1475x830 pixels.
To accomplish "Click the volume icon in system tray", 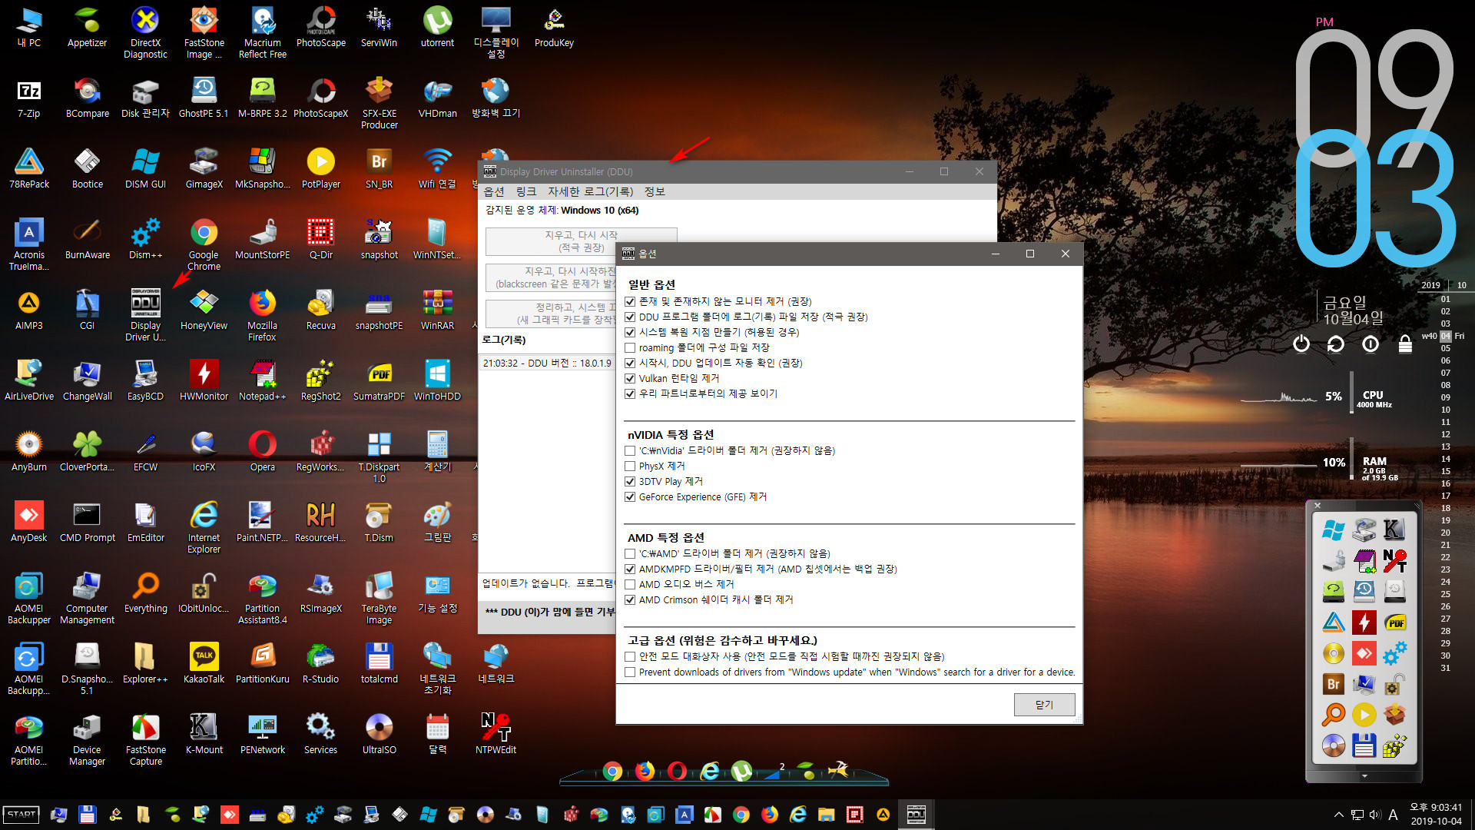I will point(1375,815).
